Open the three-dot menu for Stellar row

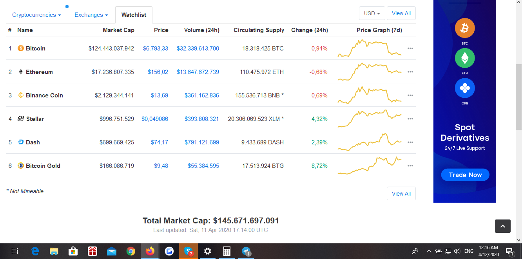pyautogui.click(x=410, y=119)
